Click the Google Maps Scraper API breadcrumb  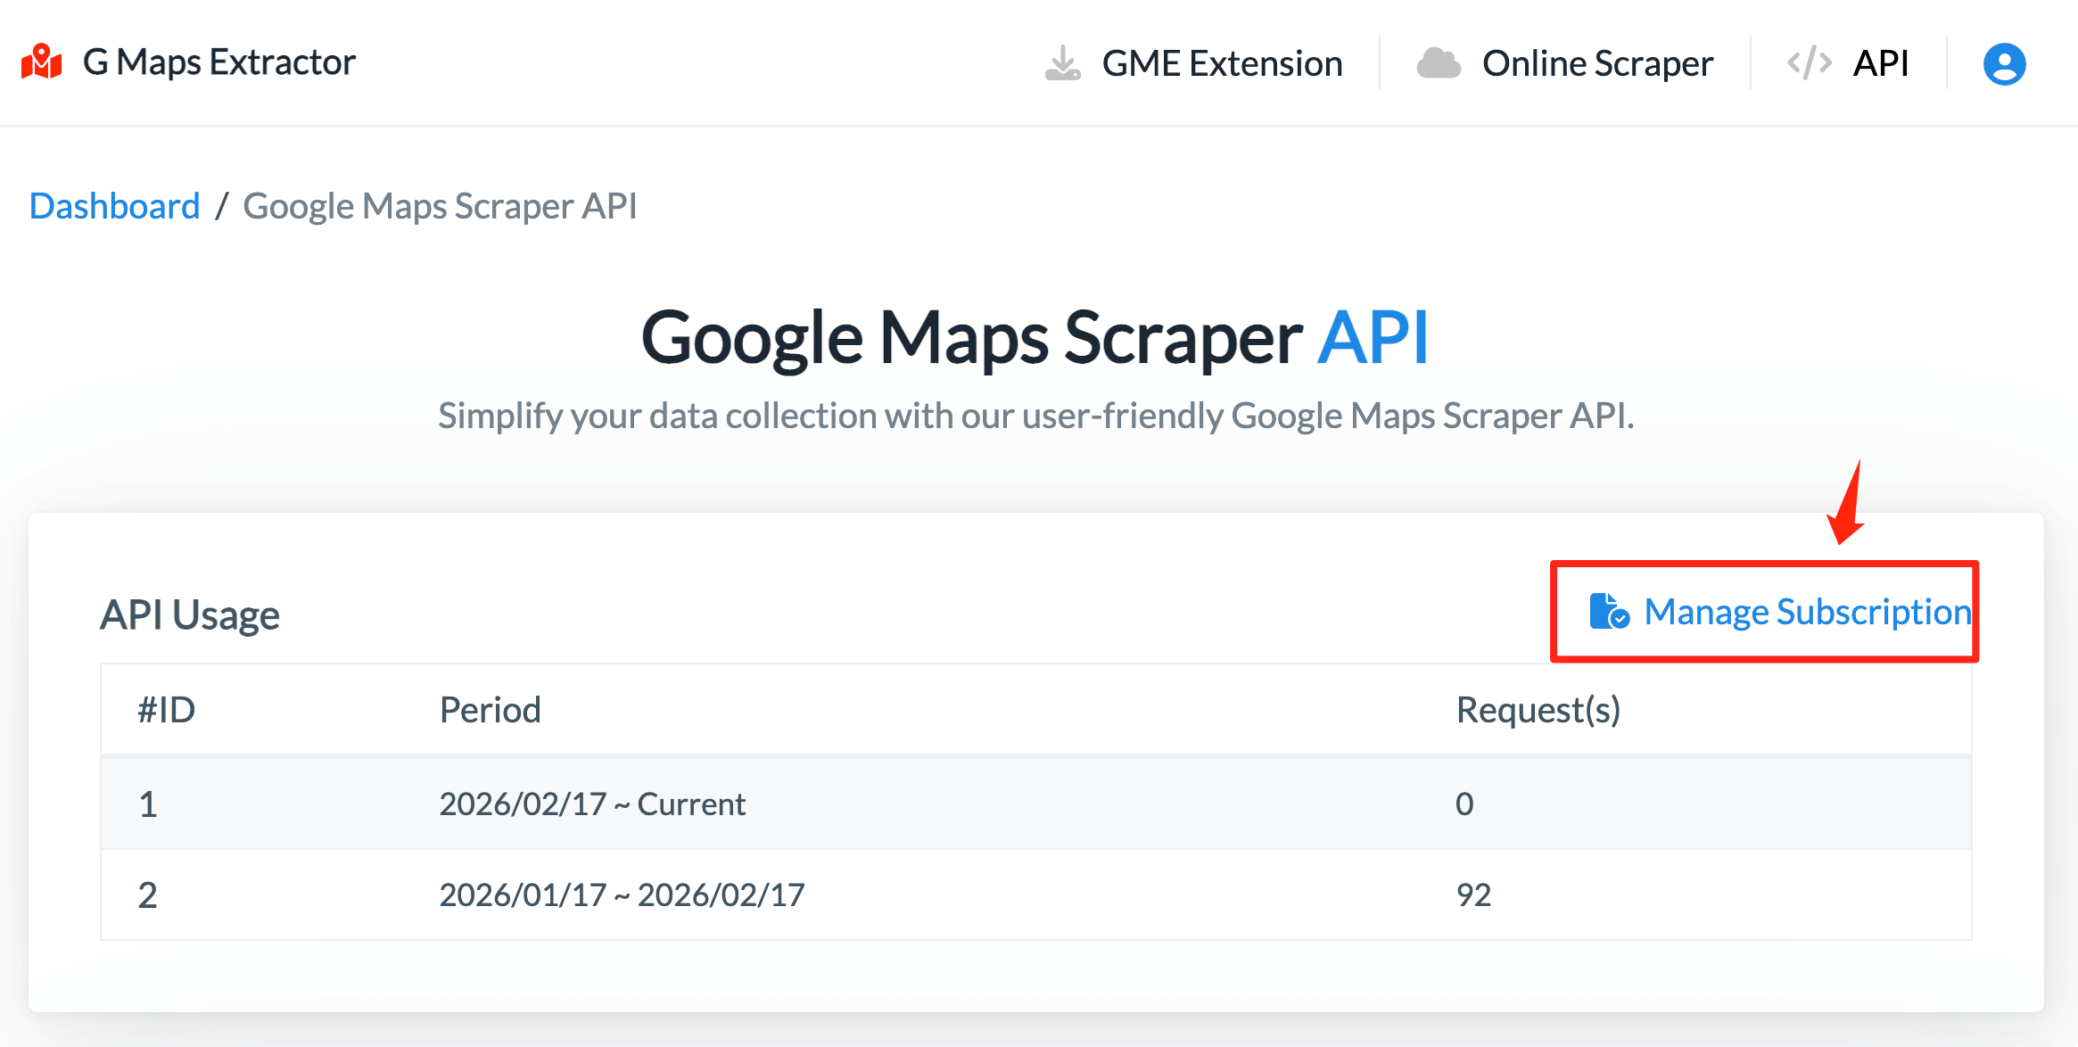pyautogui.click(x=440, y=206)
